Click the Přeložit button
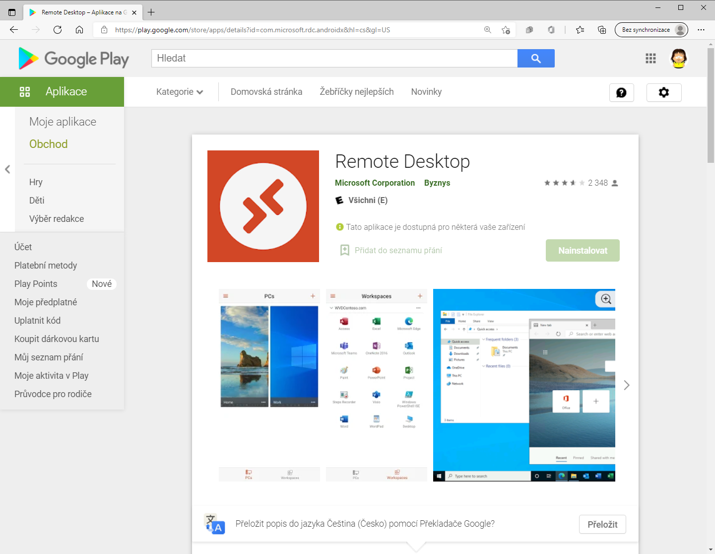Viewport: 715px width, 554px height. click(602, 524)
